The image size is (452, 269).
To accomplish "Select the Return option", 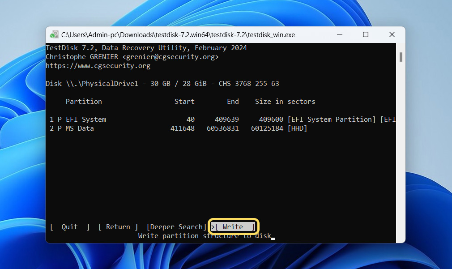I will pos(118,227).
